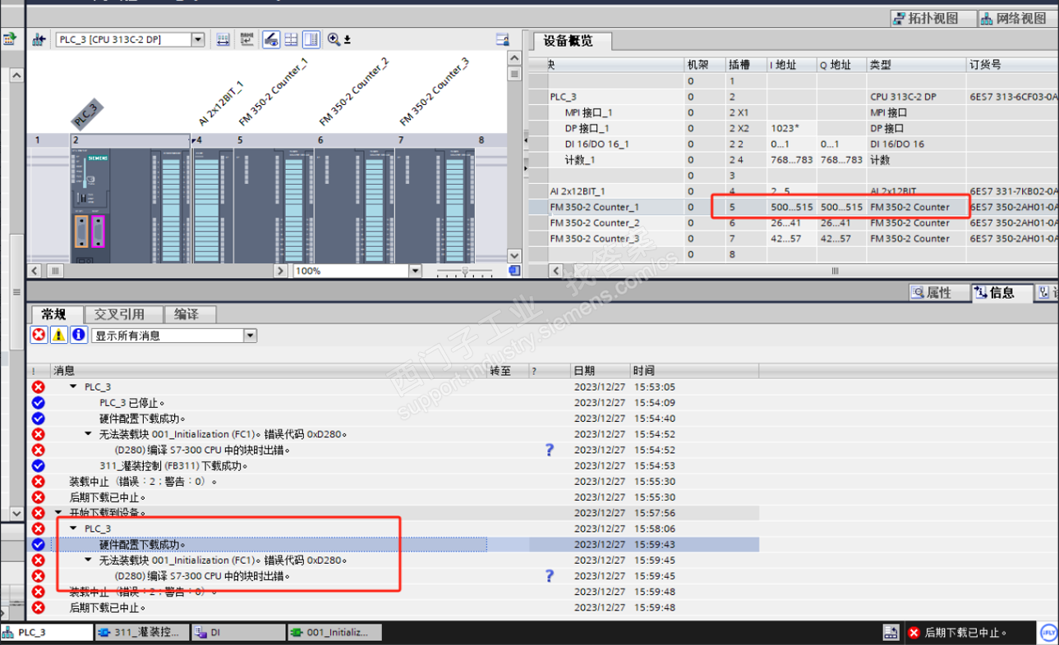Select the DI 16/DO 16_1 row
Viewport: 1059px width, 645px height.
792,144
